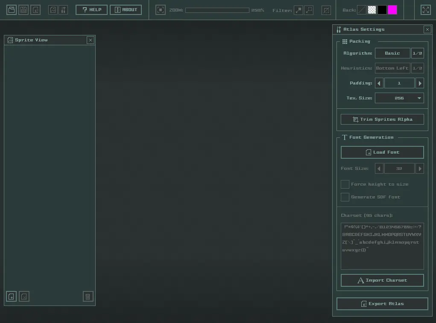Click the Font Size value field
The image size is (436, 323).
pos(399,169)
